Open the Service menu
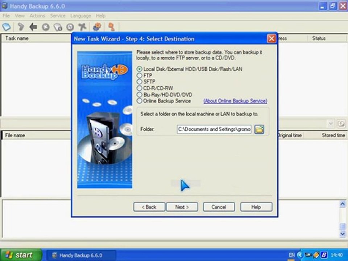 [58, 16]
